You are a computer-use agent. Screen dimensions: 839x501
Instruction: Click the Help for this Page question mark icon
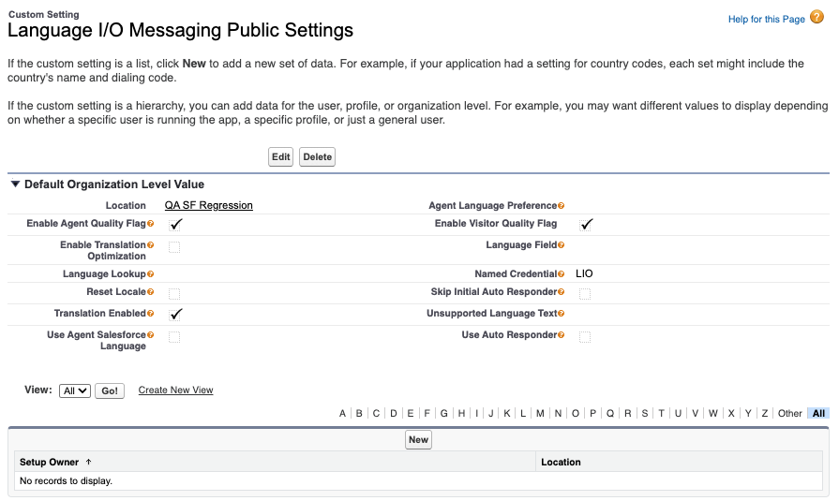[x=817, y=18]
